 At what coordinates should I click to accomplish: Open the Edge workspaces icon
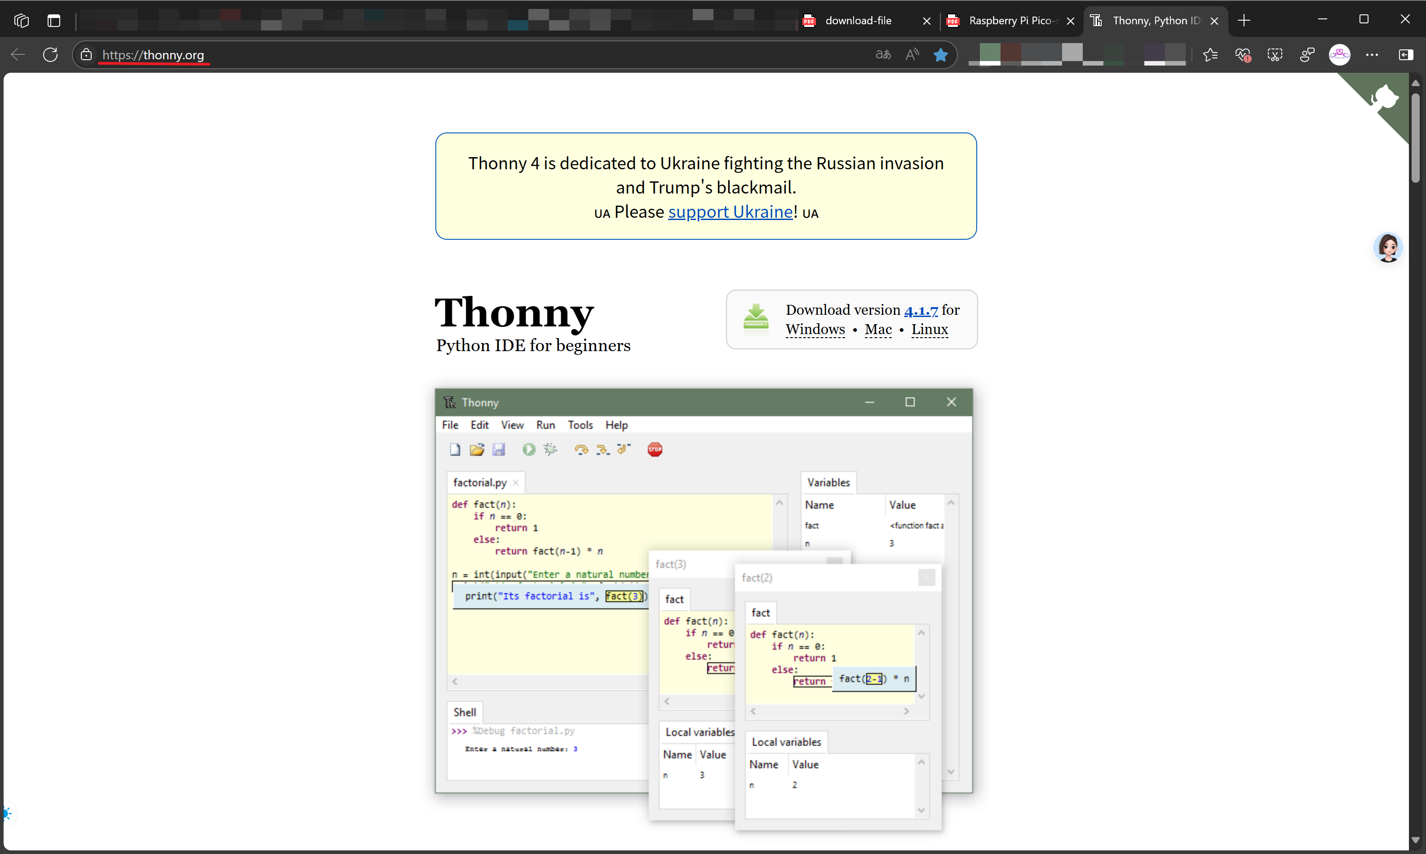21,21
